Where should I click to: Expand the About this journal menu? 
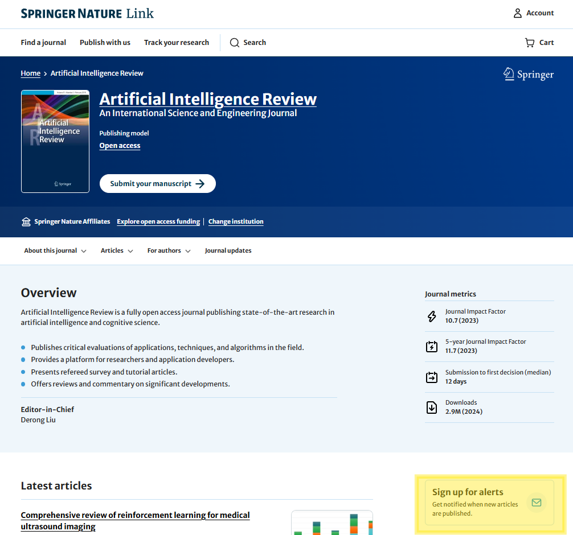55,250
